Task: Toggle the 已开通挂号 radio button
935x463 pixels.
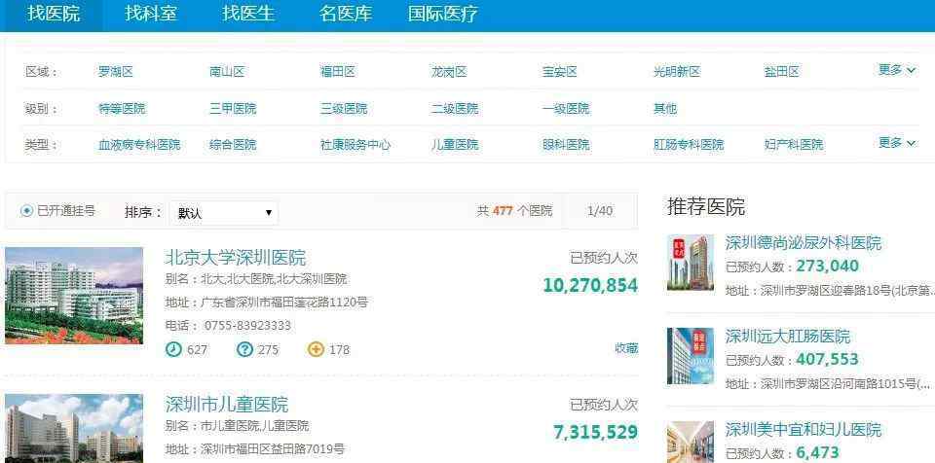Action: (x=26, y=211)
